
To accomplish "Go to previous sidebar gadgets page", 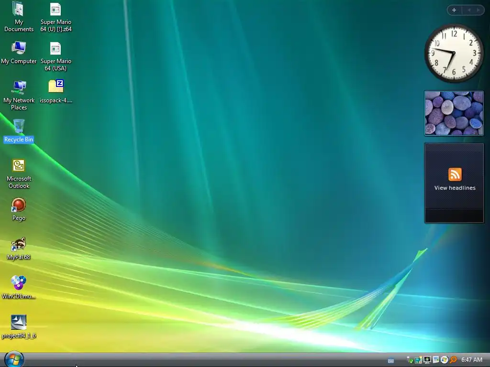I will [x=469, y=10].
